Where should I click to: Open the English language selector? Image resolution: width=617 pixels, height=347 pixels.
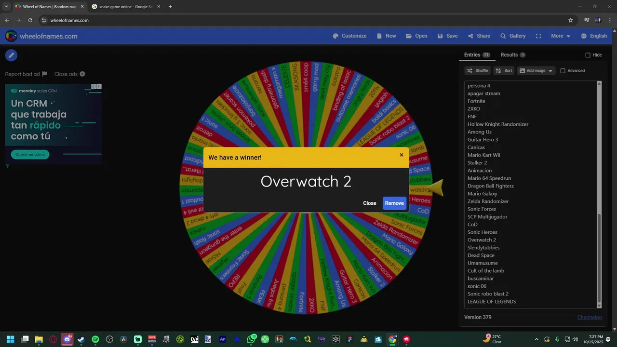tap(594, 36)
